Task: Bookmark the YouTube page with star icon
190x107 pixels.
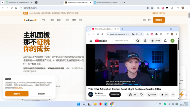Action: pyautogui.click(x=141, y=34)
